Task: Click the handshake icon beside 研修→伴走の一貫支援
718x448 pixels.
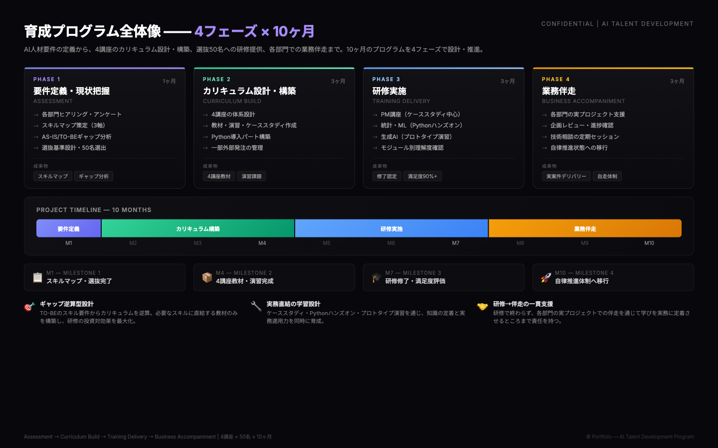Action: pos(482,306)
